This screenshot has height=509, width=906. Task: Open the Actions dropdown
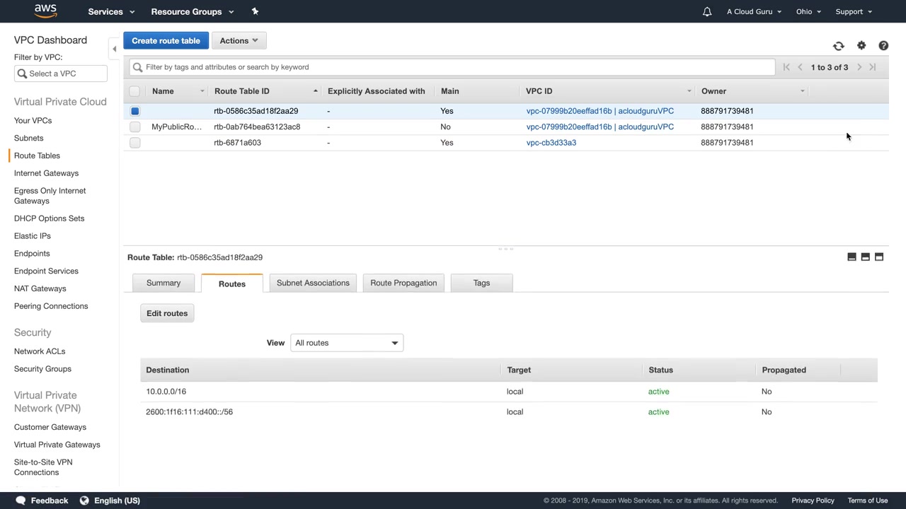pos(239,41)
